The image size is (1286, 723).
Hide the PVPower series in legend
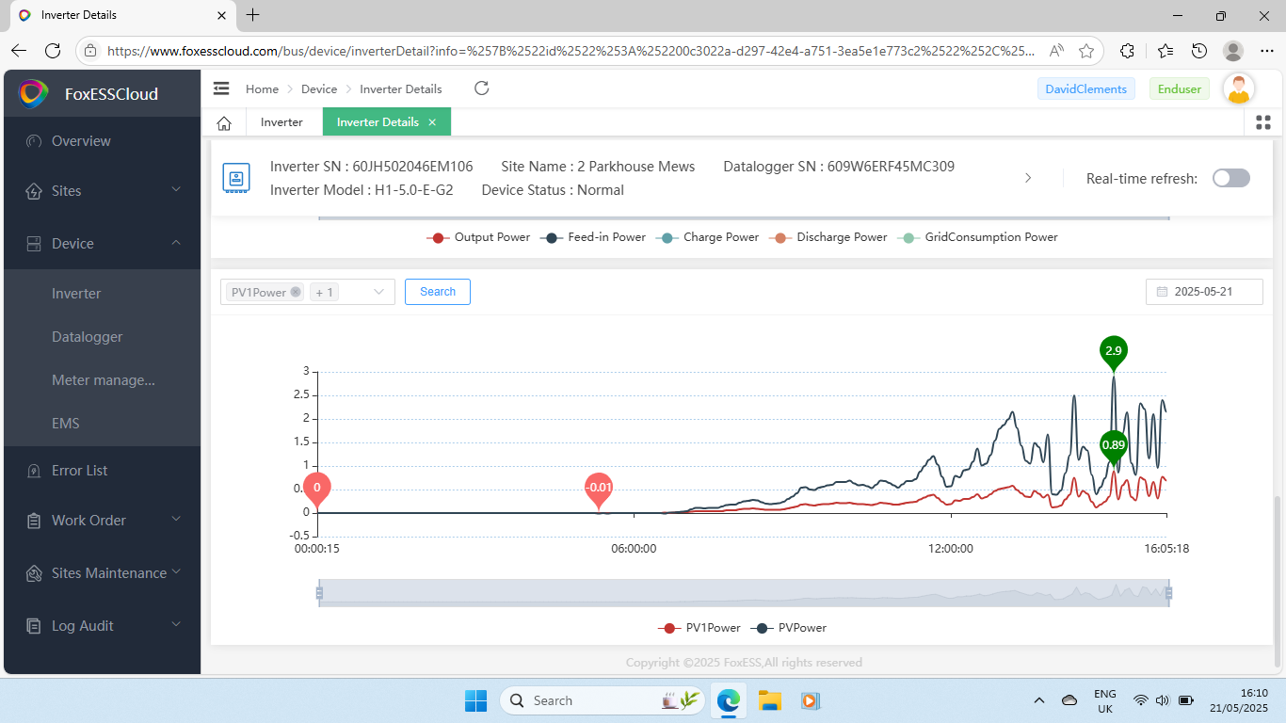coord(790,628)
